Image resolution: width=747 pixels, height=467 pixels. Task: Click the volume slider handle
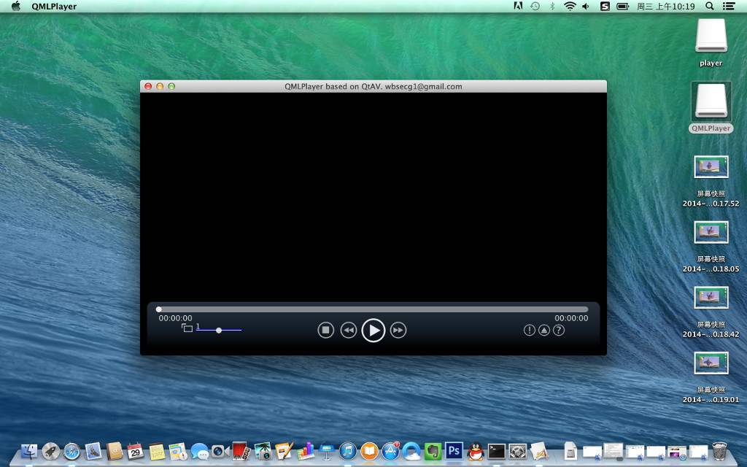click(x=219, y=331)
